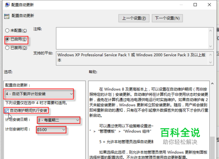Toggle the 自动维护期间执行安装 checkbox

tap(7, 111)
